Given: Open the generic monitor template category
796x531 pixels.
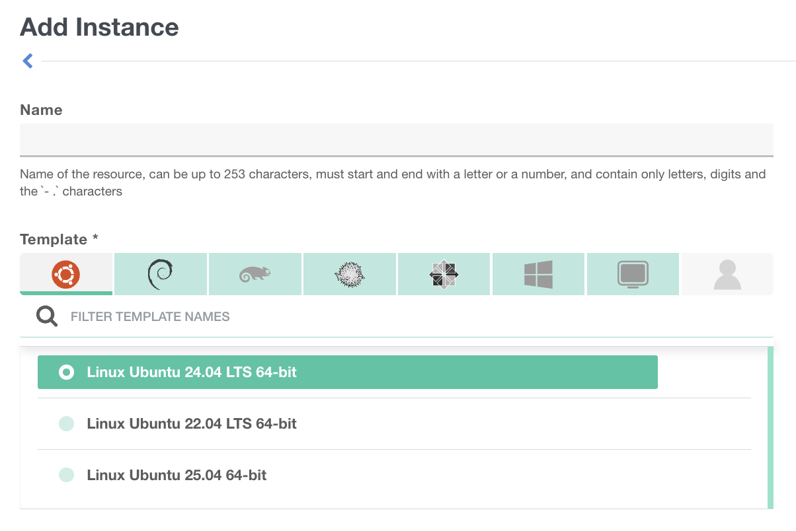Looking at the screenshot, I should 633,273.
